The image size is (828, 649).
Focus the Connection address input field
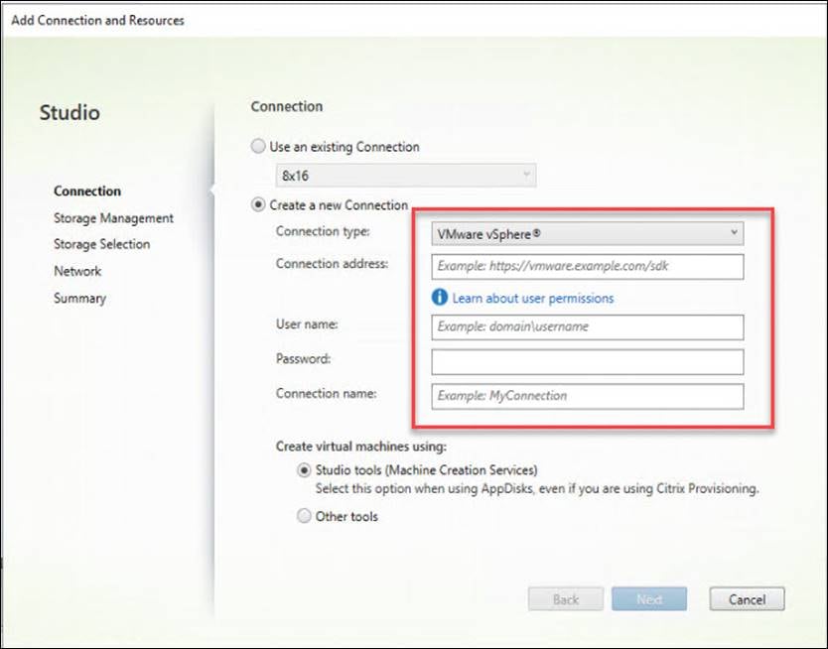point(588,267)
